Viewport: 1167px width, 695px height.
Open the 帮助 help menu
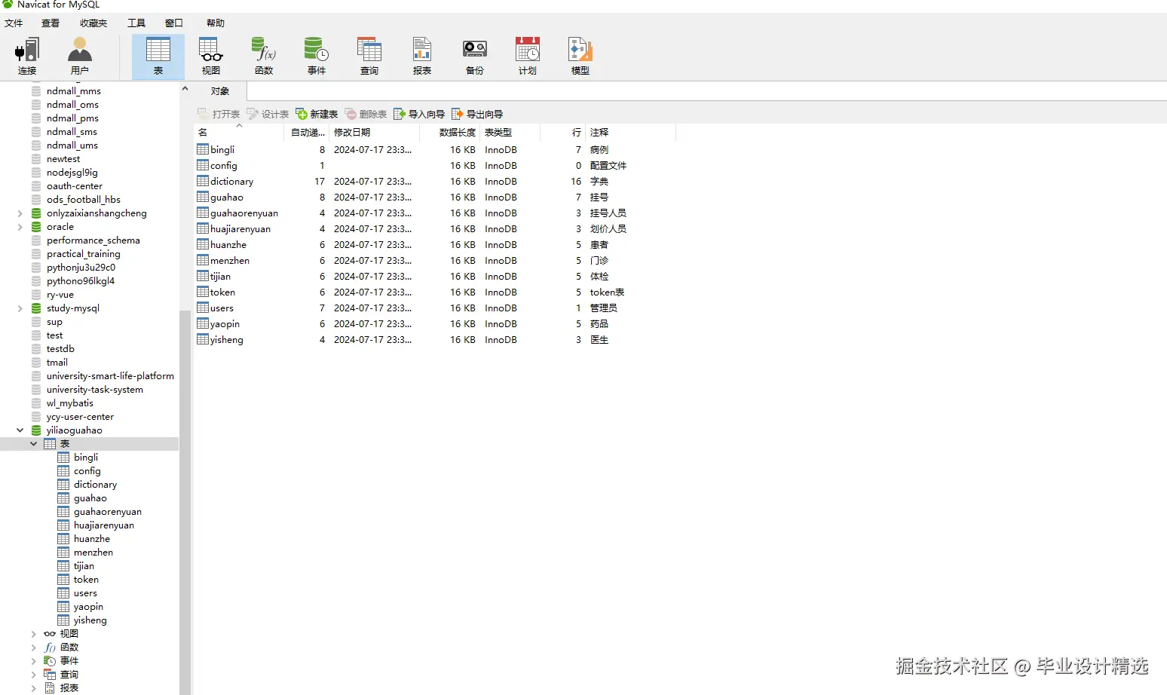pos(216,23)
